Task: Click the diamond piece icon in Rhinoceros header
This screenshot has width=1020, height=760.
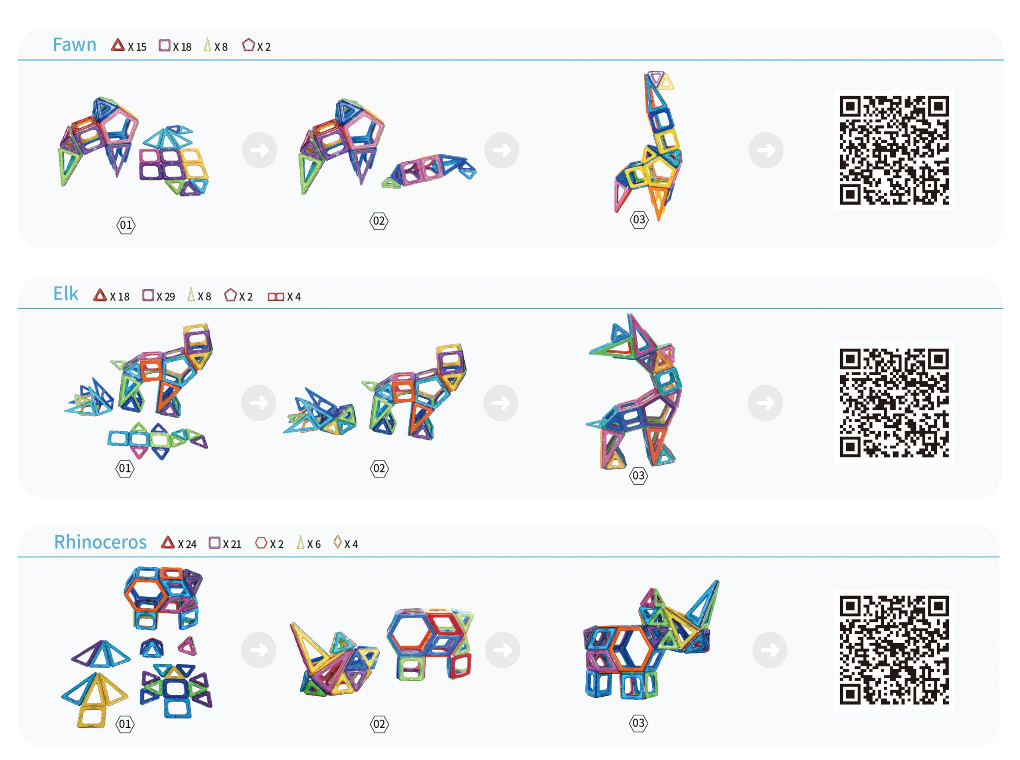Action: point(338,543)
